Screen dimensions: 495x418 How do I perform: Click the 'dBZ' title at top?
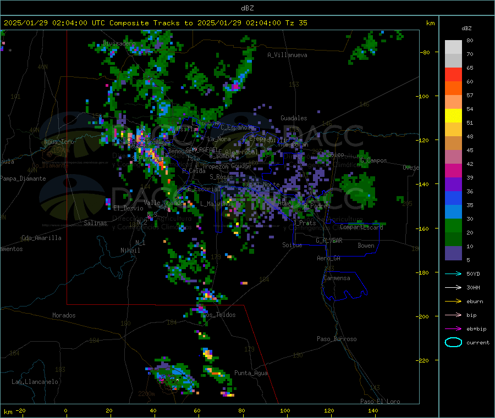(x=247, y=8)
